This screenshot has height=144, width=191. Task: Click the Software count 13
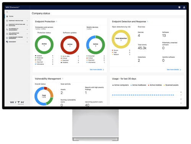tap(164, 36)
